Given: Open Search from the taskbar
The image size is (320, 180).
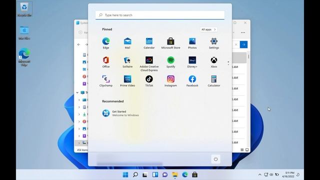Looking at the screenshot, I should pos(135,174).
